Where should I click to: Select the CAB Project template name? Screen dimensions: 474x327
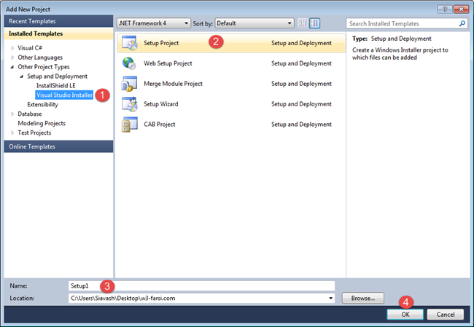tap(159, 125)
